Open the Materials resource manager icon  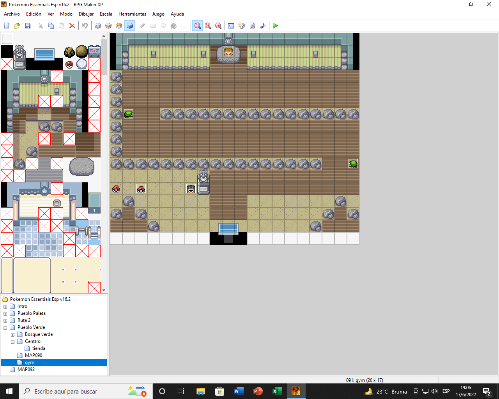[x=242, y=26]
